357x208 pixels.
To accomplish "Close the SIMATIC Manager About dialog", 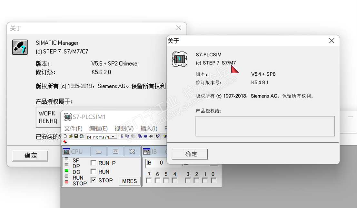I will point(179,28).
